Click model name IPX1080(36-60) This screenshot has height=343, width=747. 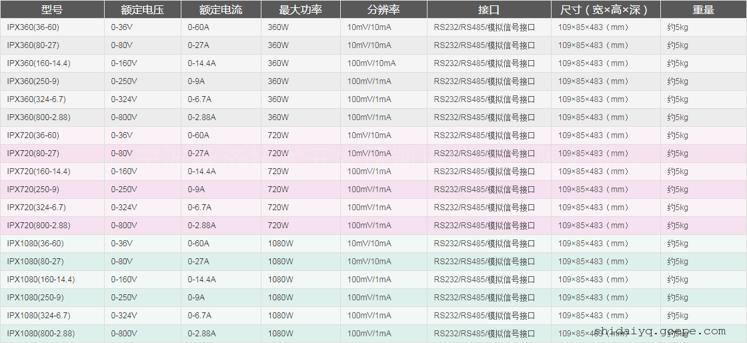pos(35,244)
